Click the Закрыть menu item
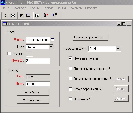133x113 pixels. point(75,8)
